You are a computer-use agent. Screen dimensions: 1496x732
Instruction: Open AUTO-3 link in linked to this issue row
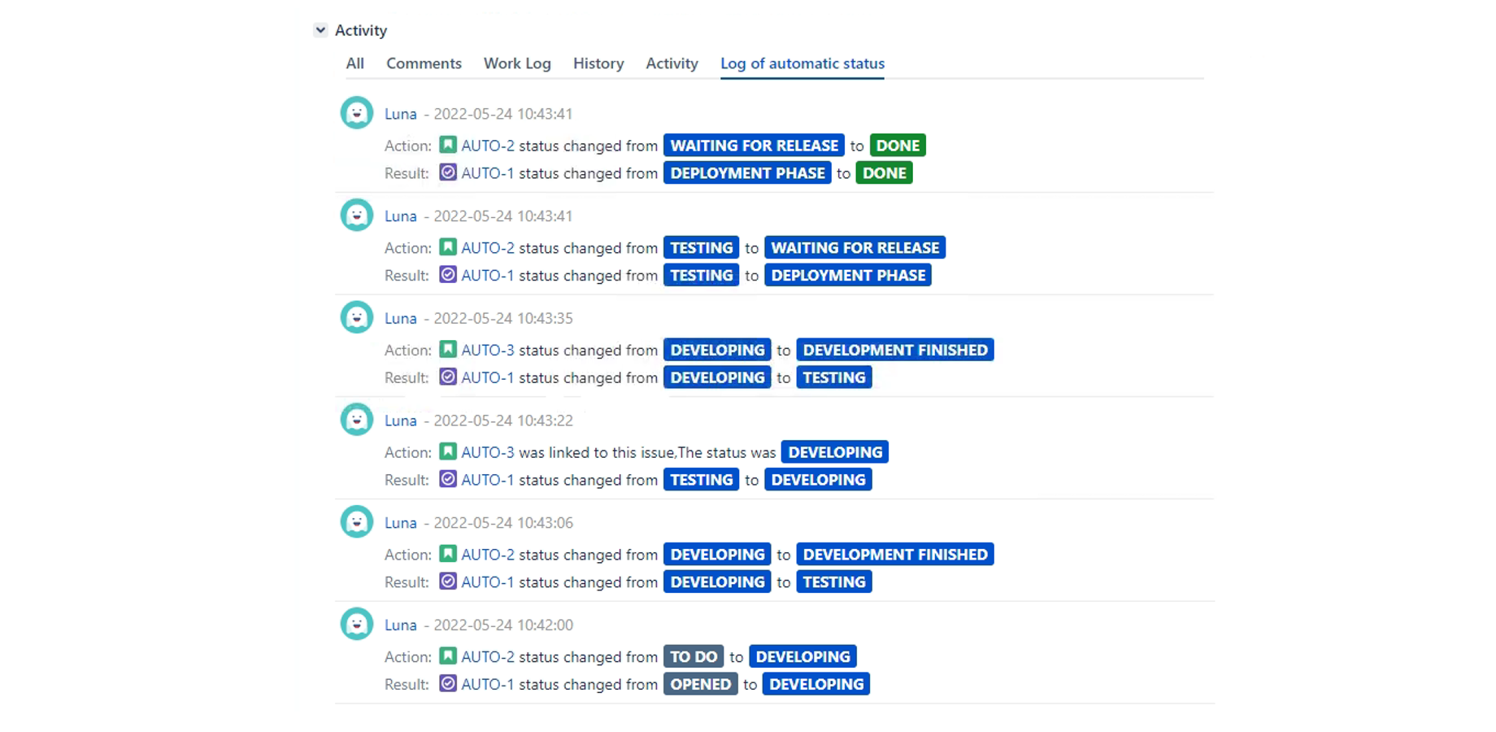point(488,452)
